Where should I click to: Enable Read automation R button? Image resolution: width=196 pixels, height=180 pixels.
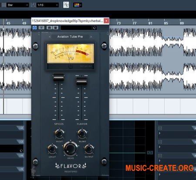[49, 28]
